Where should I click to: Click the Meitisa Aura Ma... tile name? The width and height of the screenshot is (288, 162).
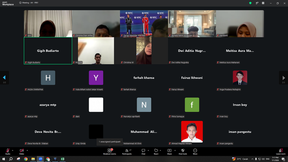coord(240,51)
